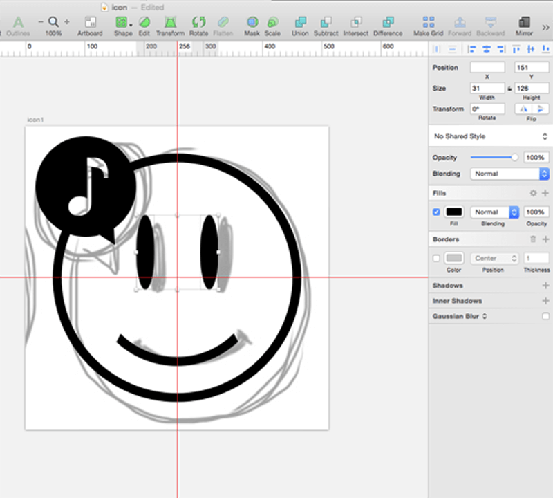The image size is (553, 498).
Task: Click the layer Opacity percentage field
Action: (x=536, y=158)
